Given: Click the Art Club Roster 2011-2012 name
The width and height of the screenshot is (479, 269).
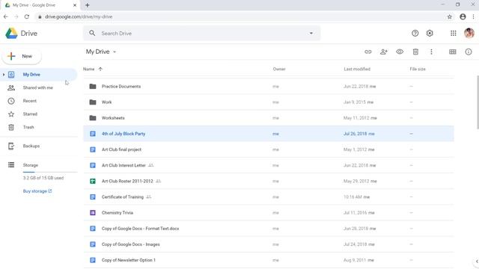Looking at the screenshot, I should tap(127, 181).
